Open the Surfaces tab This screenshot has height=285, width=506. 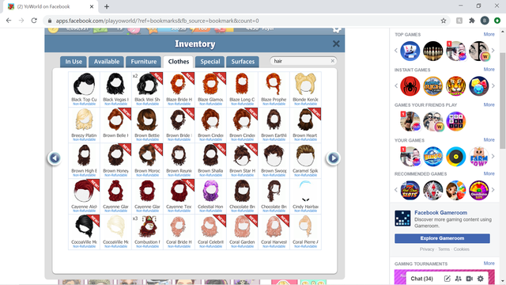(x=243, y=62)
